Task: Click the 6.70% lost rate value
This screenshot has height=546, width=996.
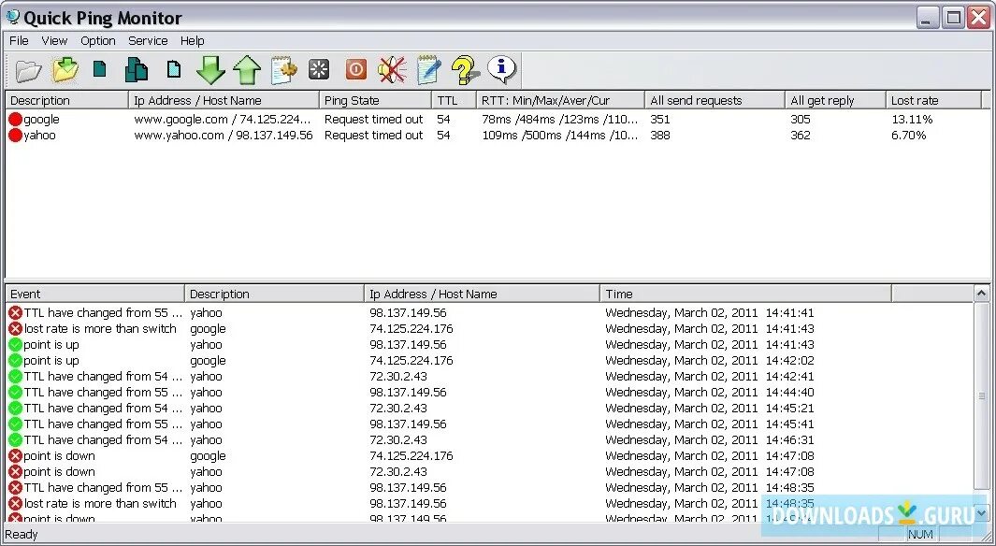Action: coord(909,136)
